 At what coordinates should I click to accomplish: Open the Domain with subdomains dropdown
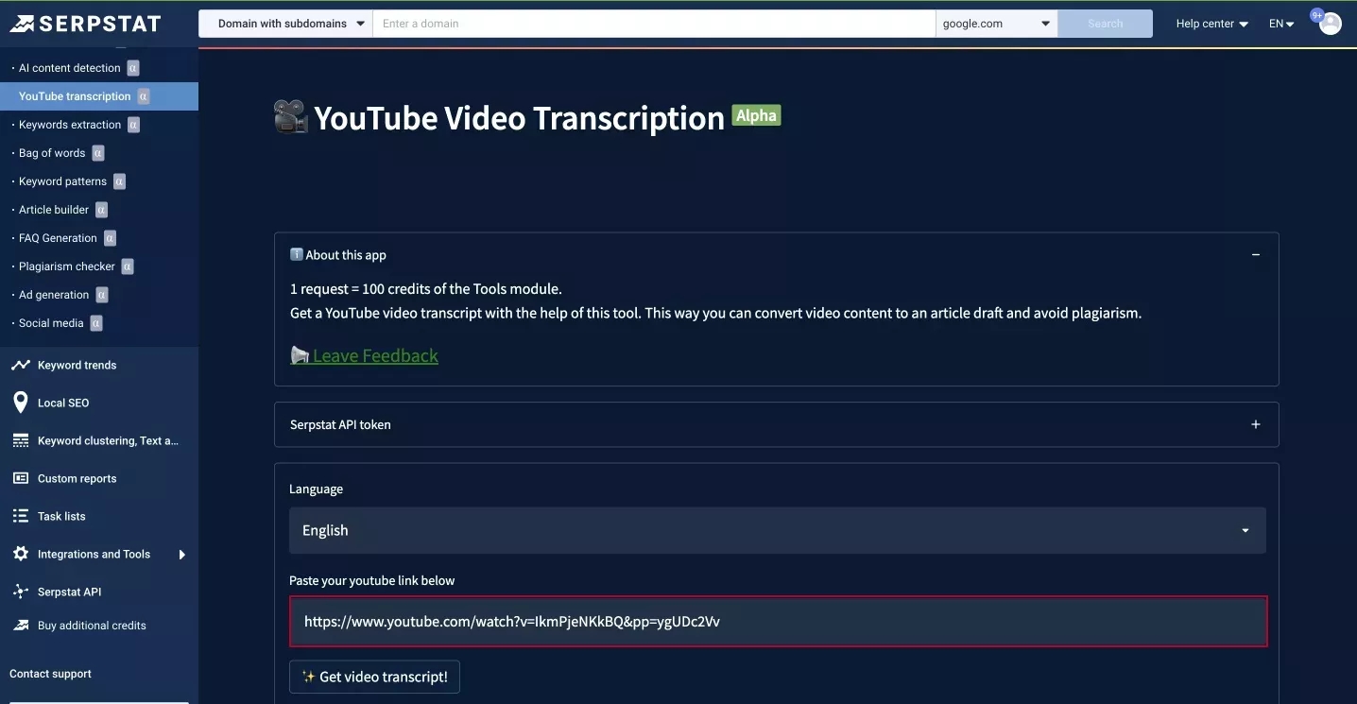coord(285,24)
